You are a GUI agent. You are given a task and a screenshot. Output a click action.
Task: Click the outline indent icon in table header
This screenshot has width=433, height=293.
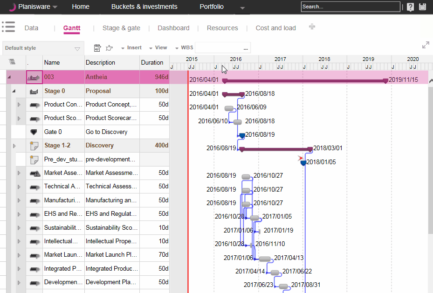12,61
